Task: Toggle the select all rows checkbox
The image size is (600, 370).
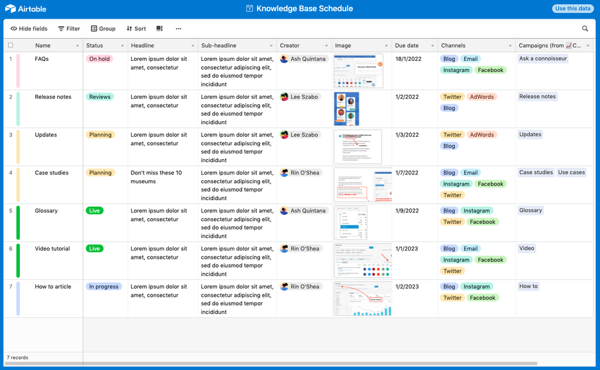Action: (x=11, y=45)
